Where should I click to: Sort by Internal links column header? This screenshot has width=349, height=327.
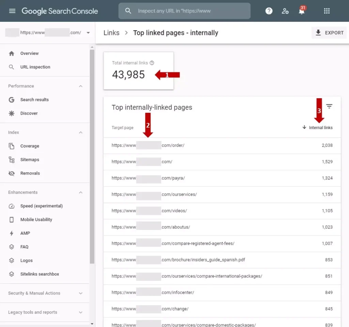(321, 128)
